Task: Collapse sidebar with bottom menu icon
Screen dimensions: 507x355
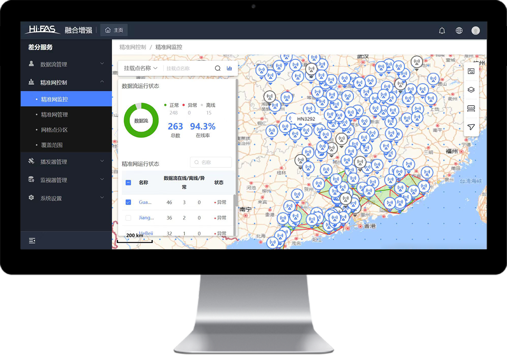Action: pyautogui.click(x=32, y=241)
